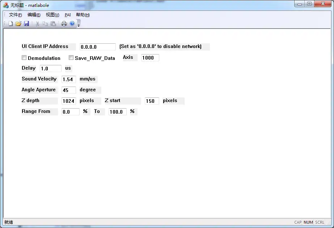Click the 'Angle Aperture' label
This screenshot has height=228, width=334.
(39, 90)
